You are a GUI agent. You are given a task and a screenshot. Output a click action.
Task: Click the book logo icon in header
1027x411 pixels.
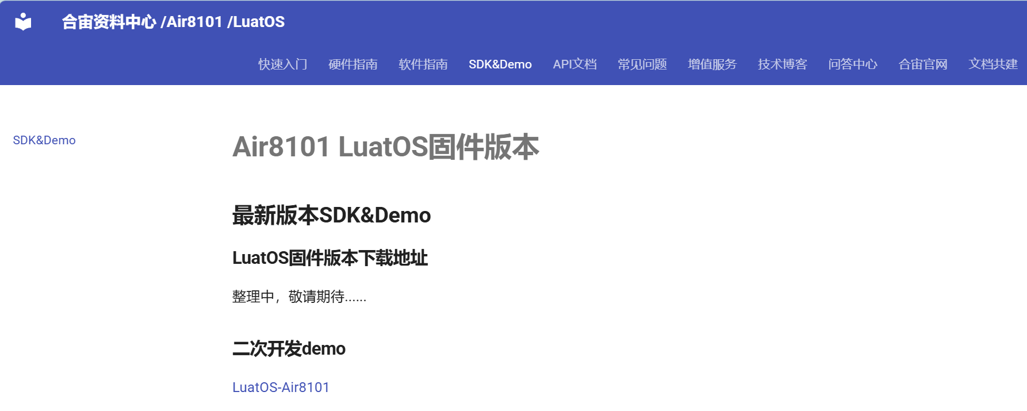pos(23,22)
